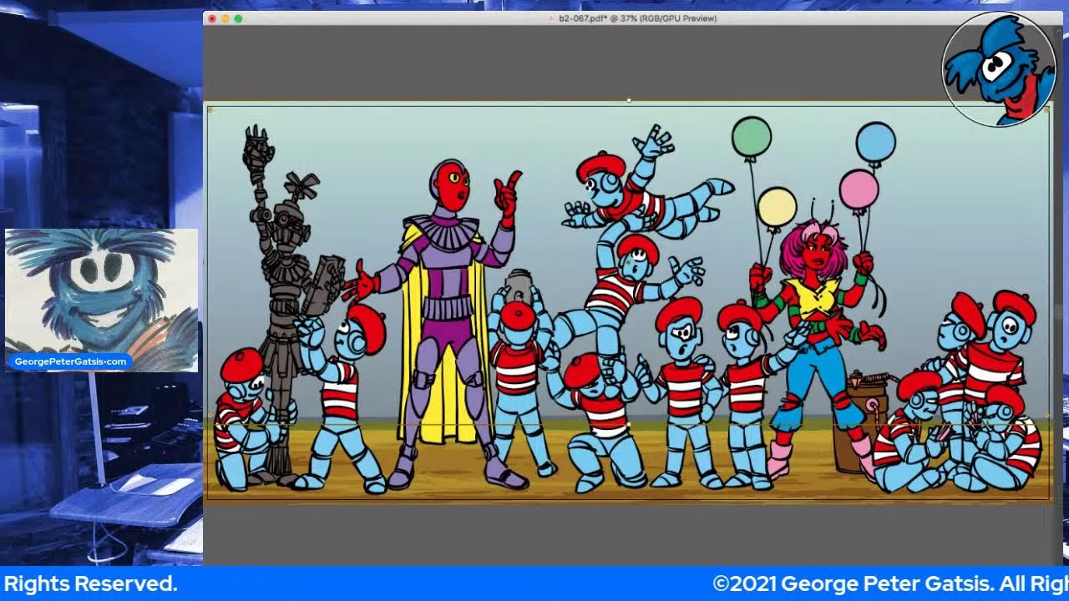The width and height of the screenshot is (1069, 601).
Task: Select the pink balloon in the artwork
Action: (x=859, y=189)
